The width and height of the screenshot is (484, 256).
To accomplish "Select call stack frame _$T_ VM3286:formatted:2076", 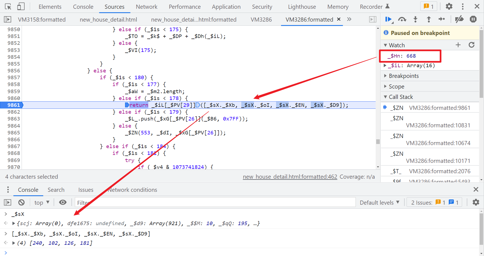I will (x=430, y=171).
